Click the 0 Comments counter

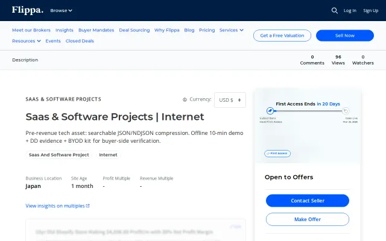point(312,60)
